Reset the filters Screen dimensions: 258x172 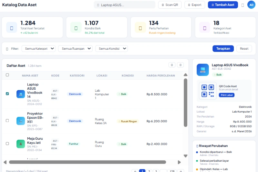[244, 48]
